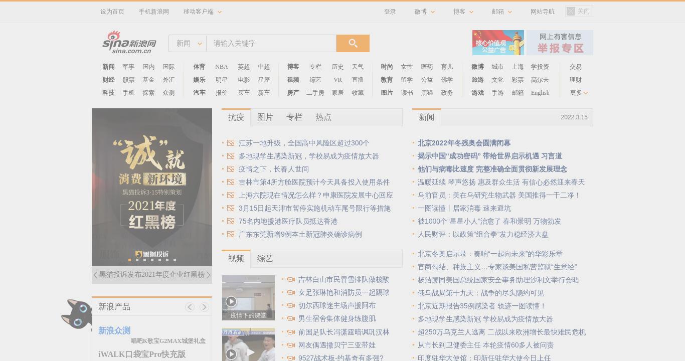Click video camera icon beside 切尔西球迷主场声援阿布
This screenshot has width=685, height=361.
pyautogui.click(x=291, y=305)
